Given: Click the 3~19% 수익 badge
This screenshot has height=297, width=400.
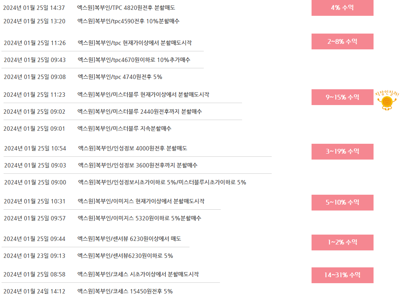Looking at the screenshot, I should tap(342, 152).
